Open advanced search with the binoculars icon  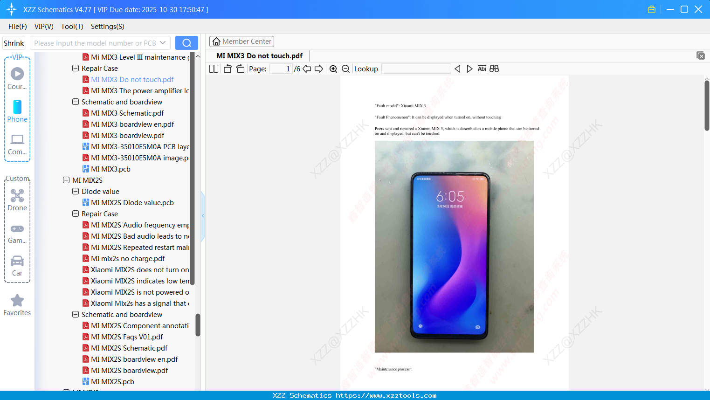coord(494,69)
